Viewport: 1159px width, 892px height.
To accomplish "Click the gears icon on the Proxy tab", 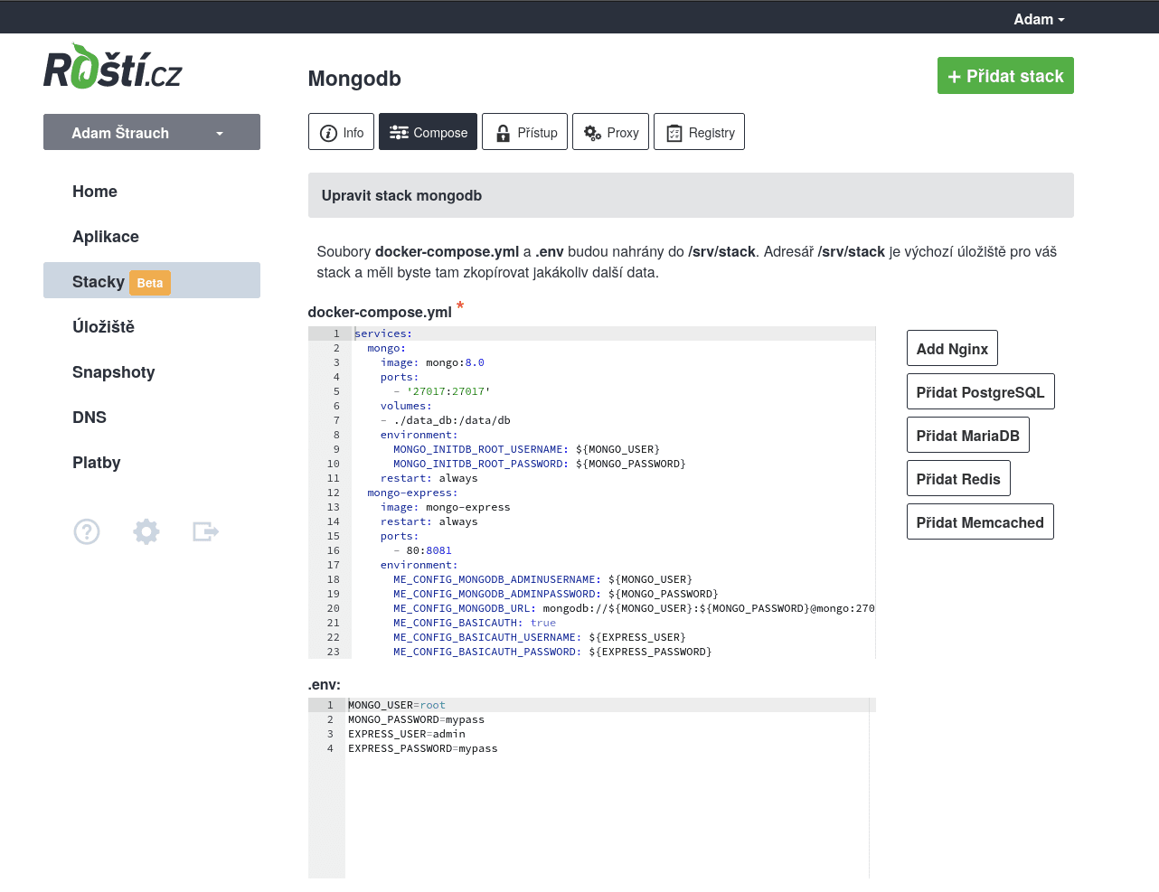I will point(592,133).
